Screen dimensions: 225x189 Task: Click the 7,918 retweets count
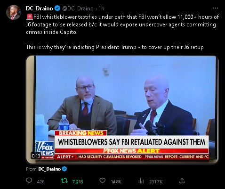[x=78, y=182]
